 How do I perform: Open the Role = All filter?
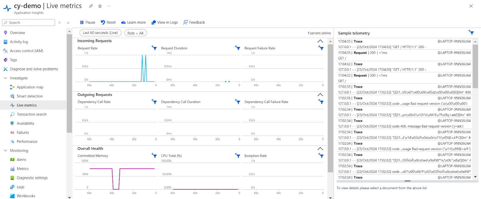(x=136, y=33)
